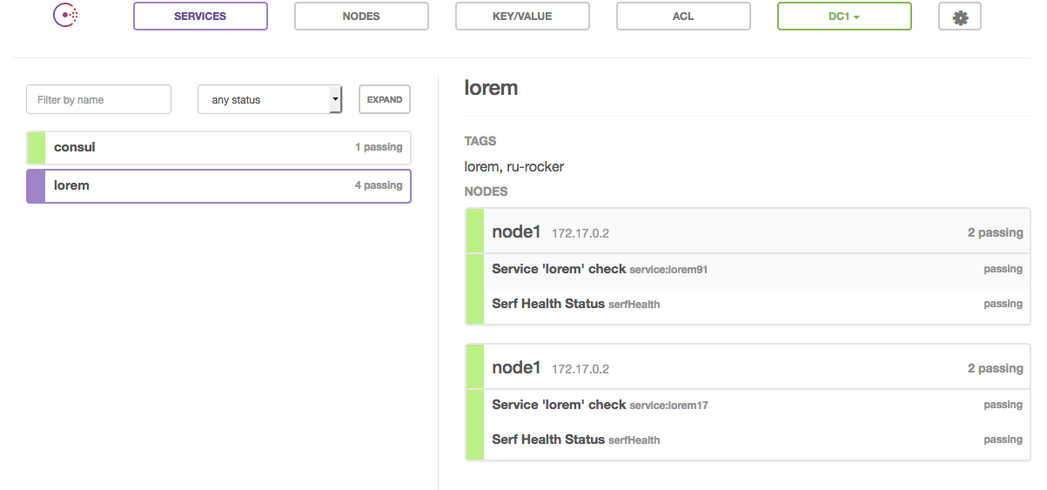Expand all services with EXPAND button
The height and width of the screenshot is (490, 1047).
[385, 99]
